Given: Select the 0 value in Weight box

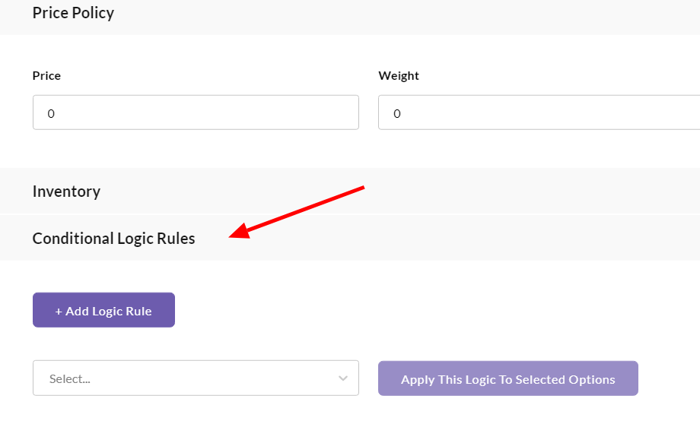Looking at the screenshot, I should [x=397, y=113].
